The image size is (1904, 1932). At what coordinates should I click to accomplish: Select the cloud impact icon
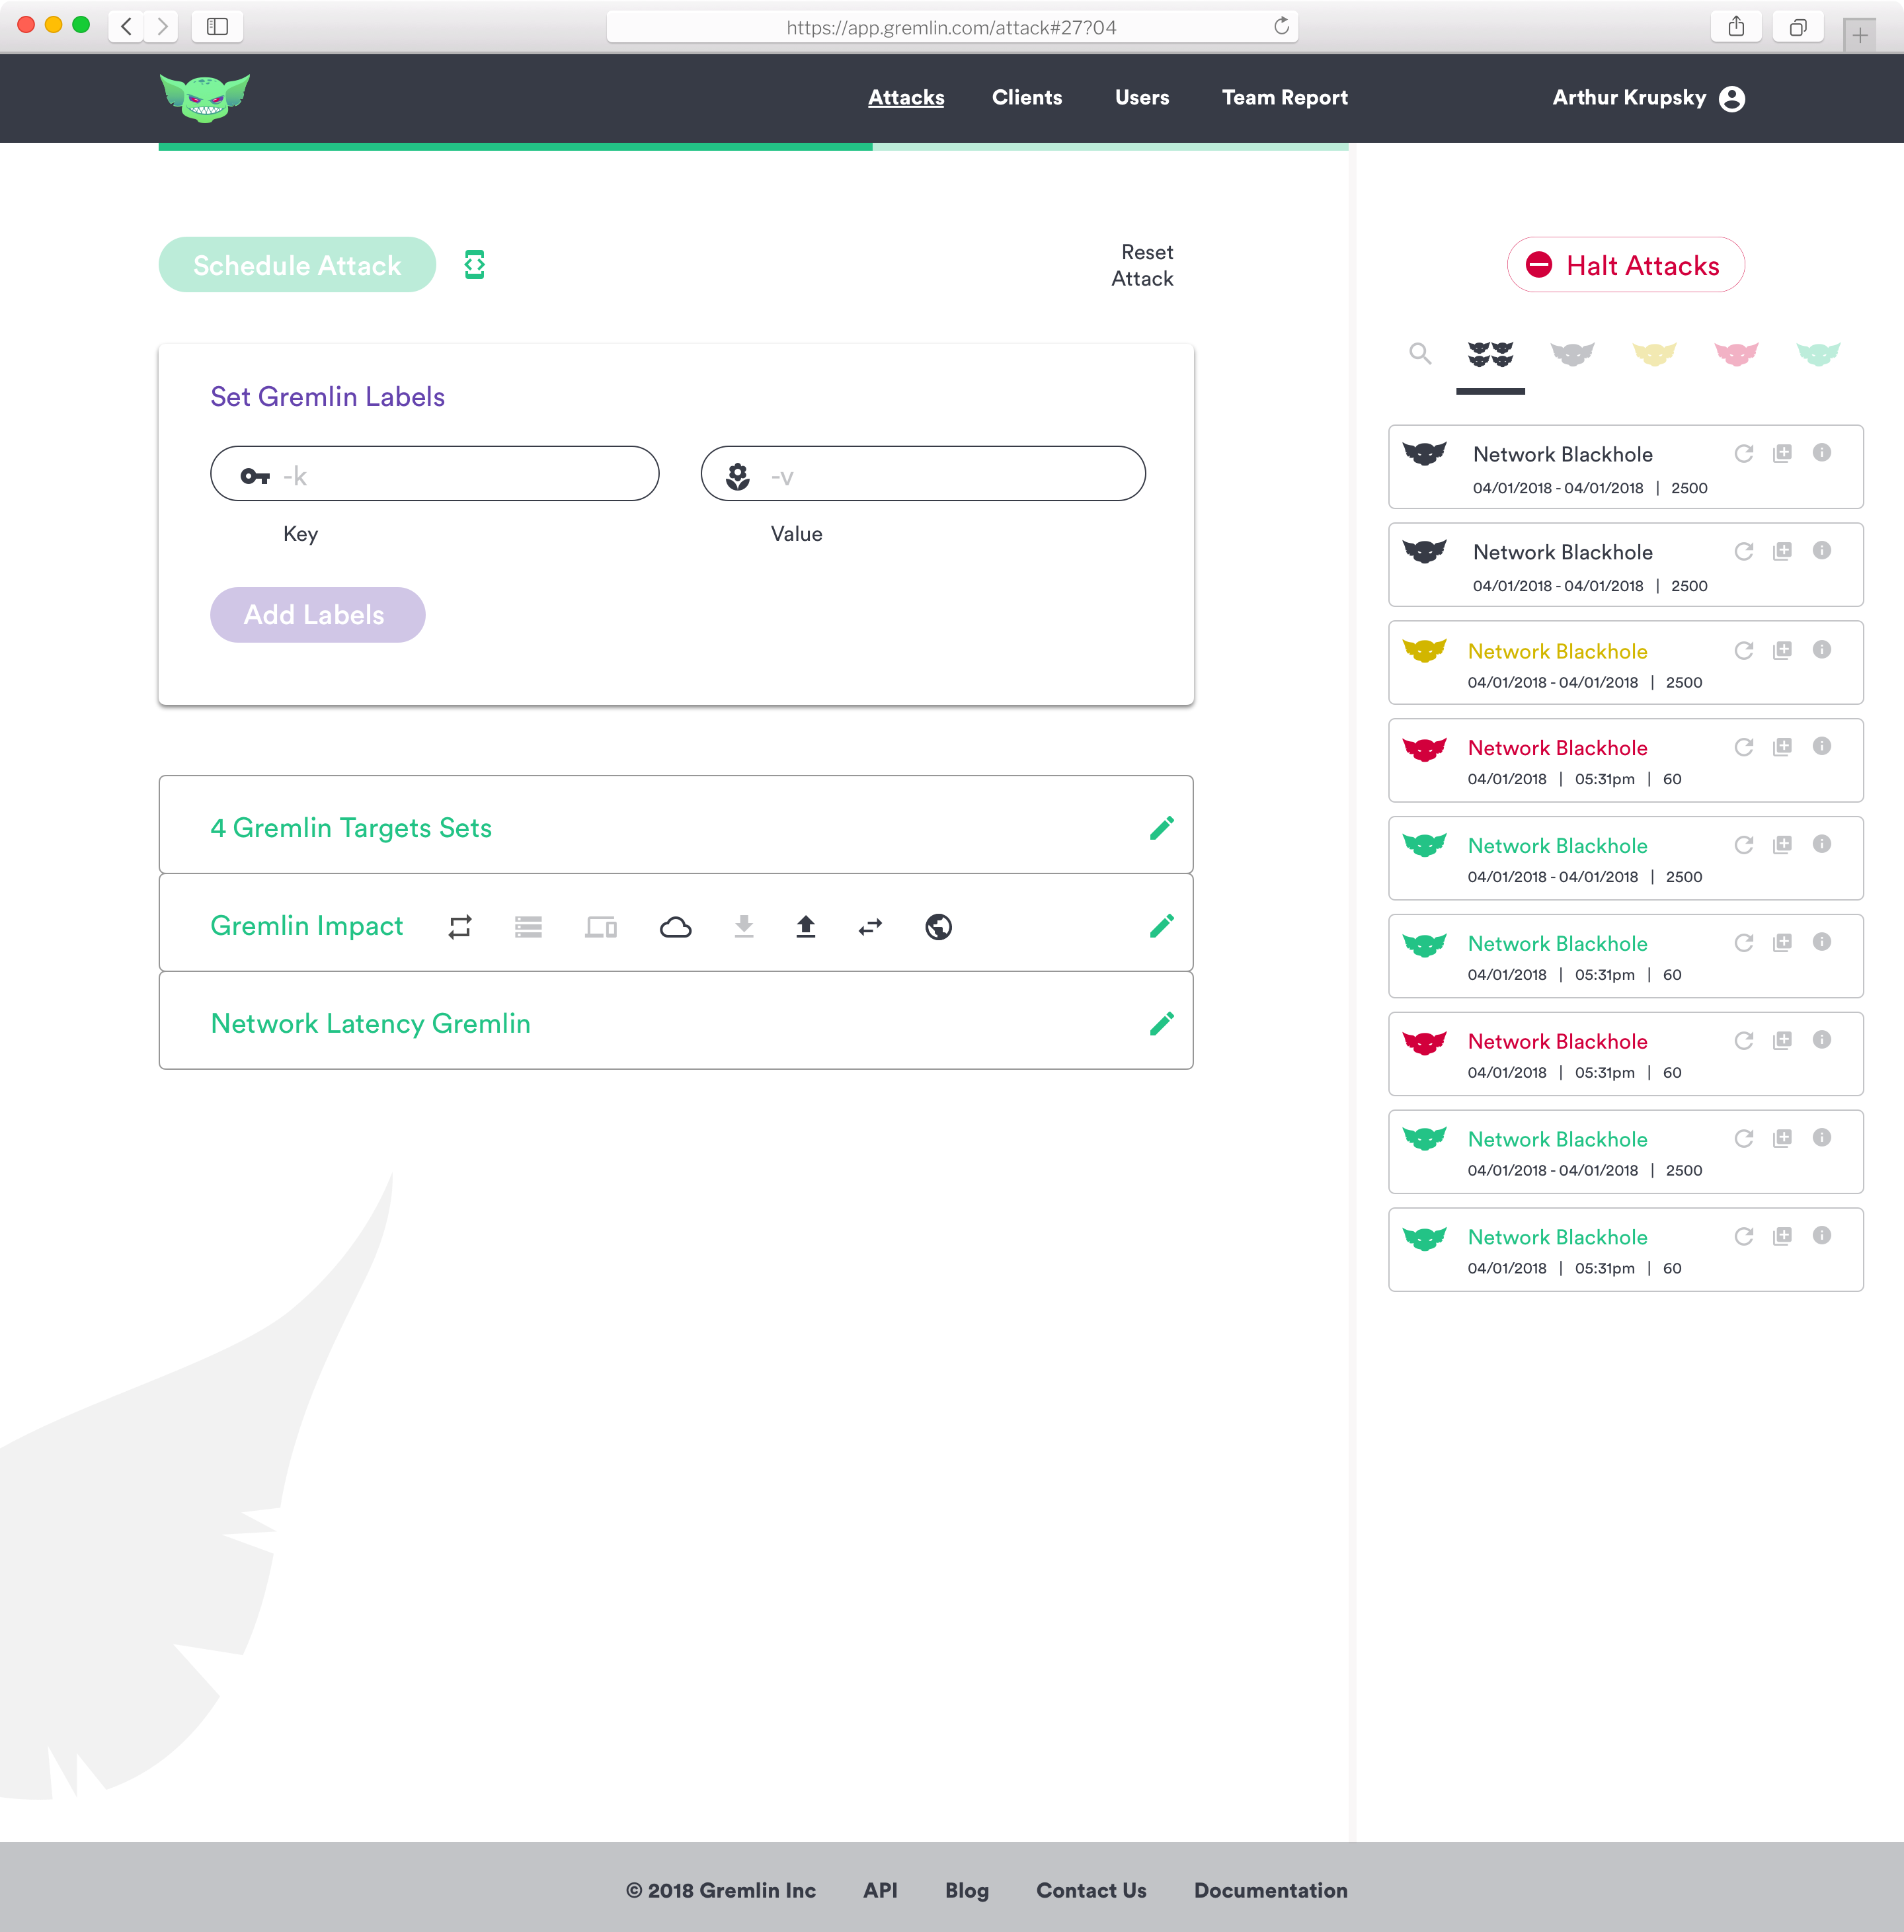click(x=676, y=927)
